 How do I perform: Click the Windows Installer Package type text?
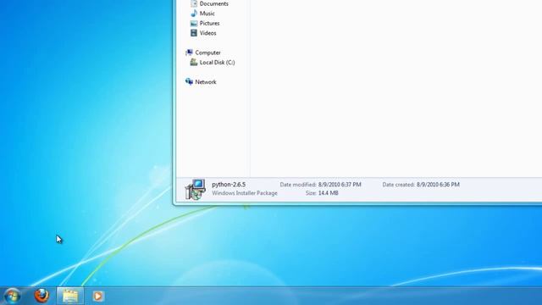pos(245,193)
